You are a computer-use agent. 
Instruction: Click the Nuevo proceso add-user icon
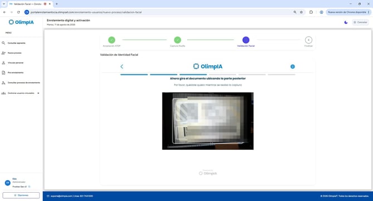(x=3, y=53)
